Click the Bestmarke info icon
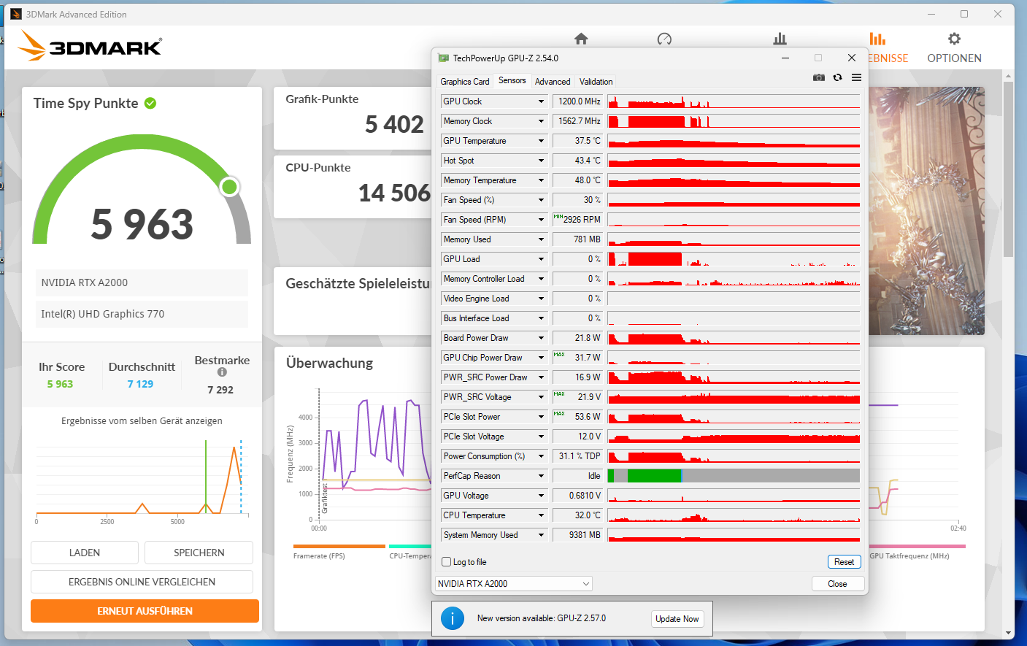1027x646 pixels. (x=222, y=372)
